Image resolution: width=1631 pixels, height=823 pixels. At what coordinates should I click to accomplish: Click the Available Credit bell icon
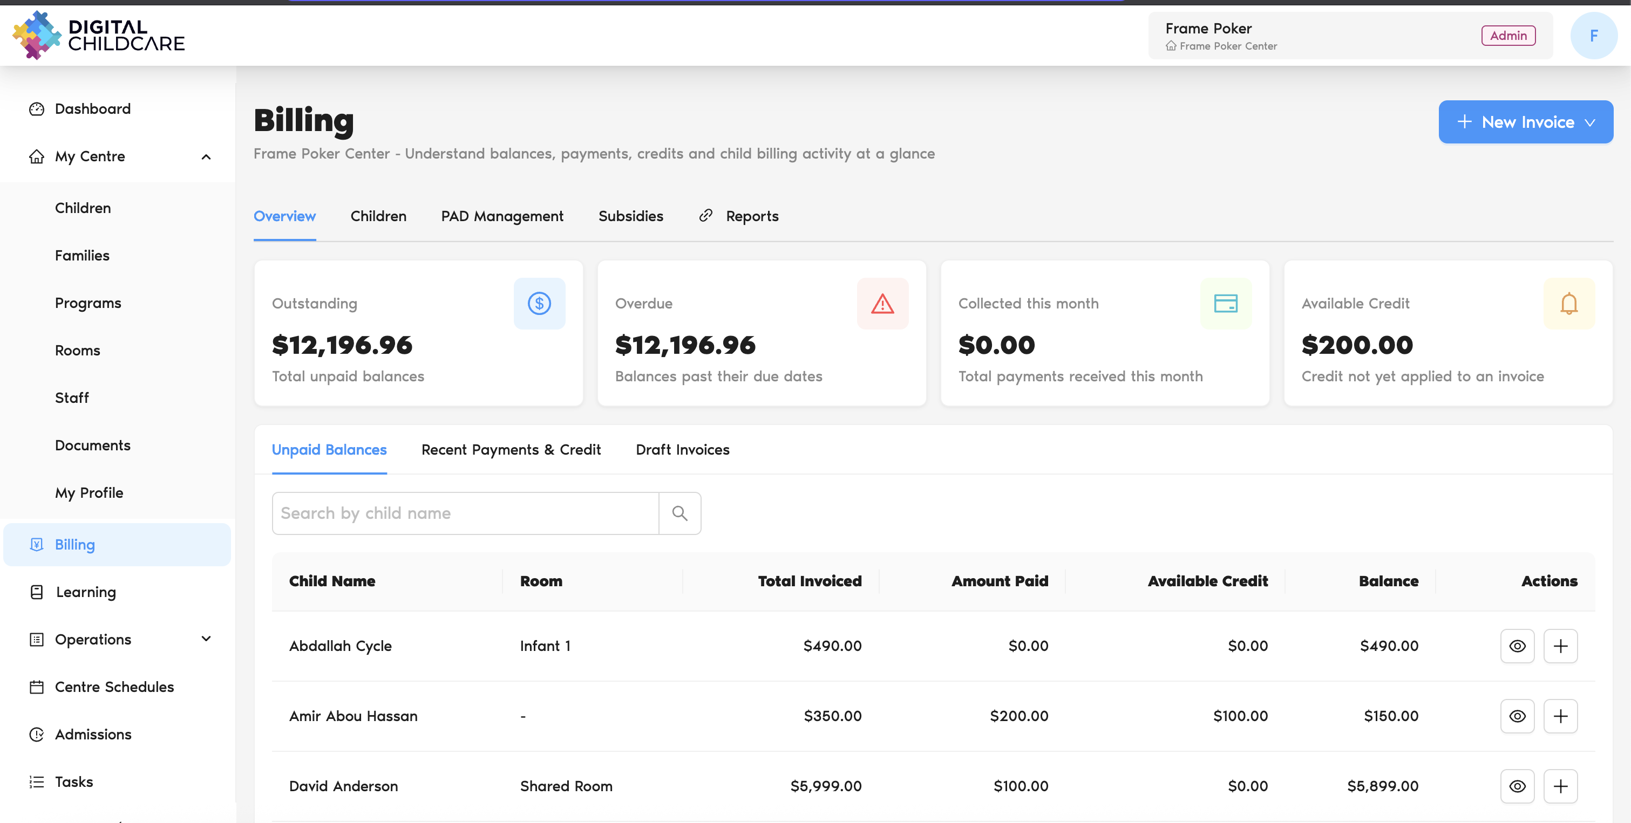1568,304
